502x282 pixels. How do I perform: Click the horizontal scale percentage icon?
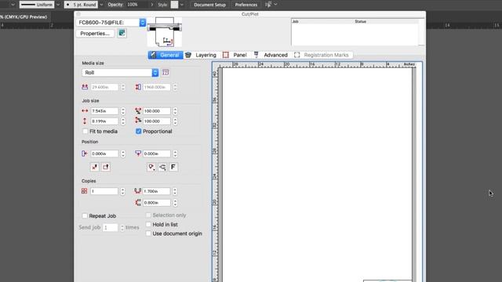click(x=138, y=111)
